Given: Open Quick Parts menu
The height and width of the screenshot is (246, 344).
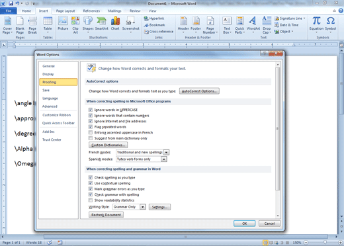Looking at the screenshot, I should coord(239,25).
